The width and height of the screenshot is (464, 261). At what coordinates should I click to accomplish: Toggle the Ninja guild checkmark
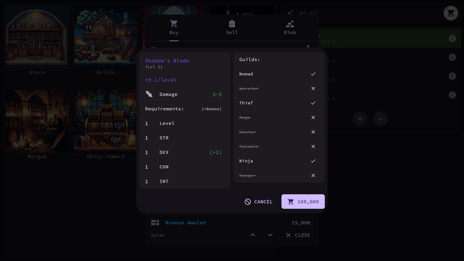pos(313,161)
